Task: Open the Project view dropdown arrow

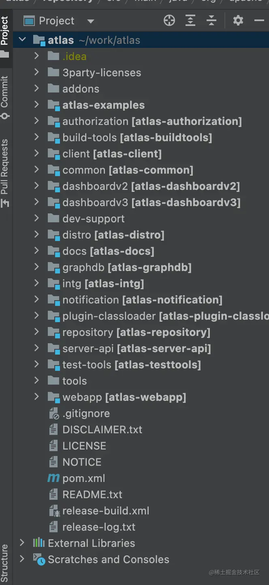Action: 91,21
